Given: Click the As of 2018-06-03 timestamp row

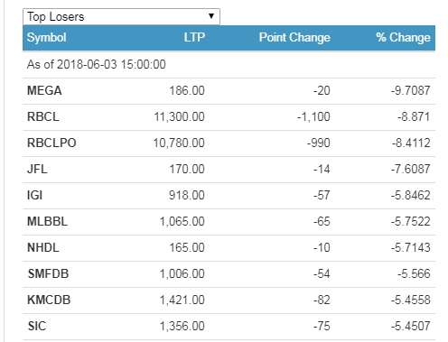Looking at the screenshot, I should coord(229,65).
